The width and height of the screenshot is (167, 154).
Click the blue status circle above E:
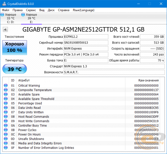(23, 15)
